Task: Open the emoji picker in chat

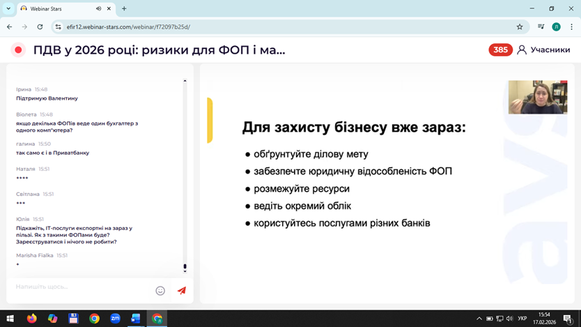Action: (160, 291)
